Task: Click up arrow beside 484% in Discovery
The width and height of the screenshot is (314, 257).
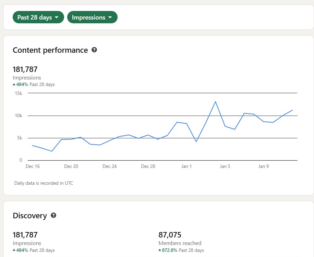Action: point(14,250)
